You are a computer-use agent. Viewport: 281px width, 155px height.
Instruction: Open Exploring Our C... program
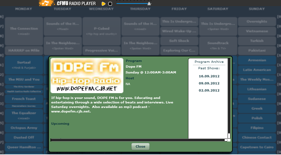pos(179,51)
